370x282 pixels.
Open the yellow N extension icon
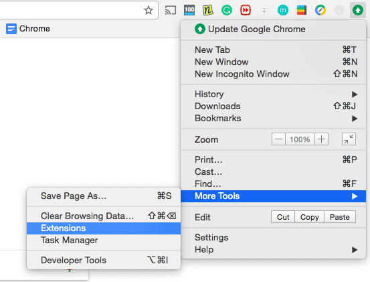[x=208, y=10]
